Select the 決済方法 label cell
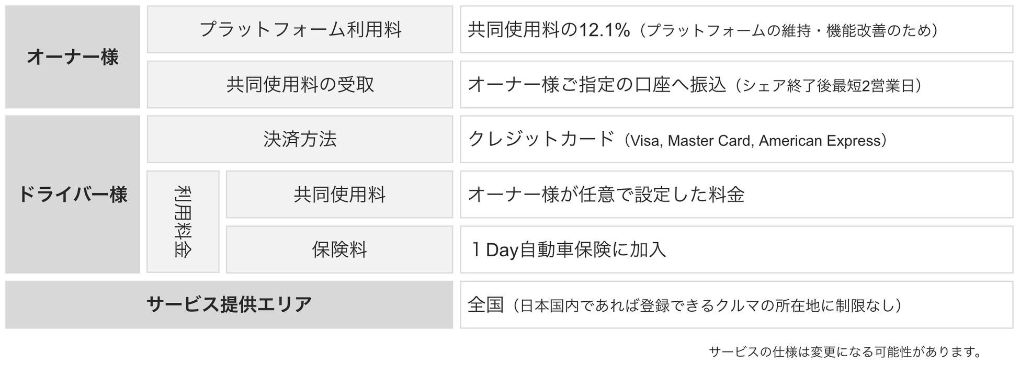The image size is (1020, 375). [x=300, y=139]
